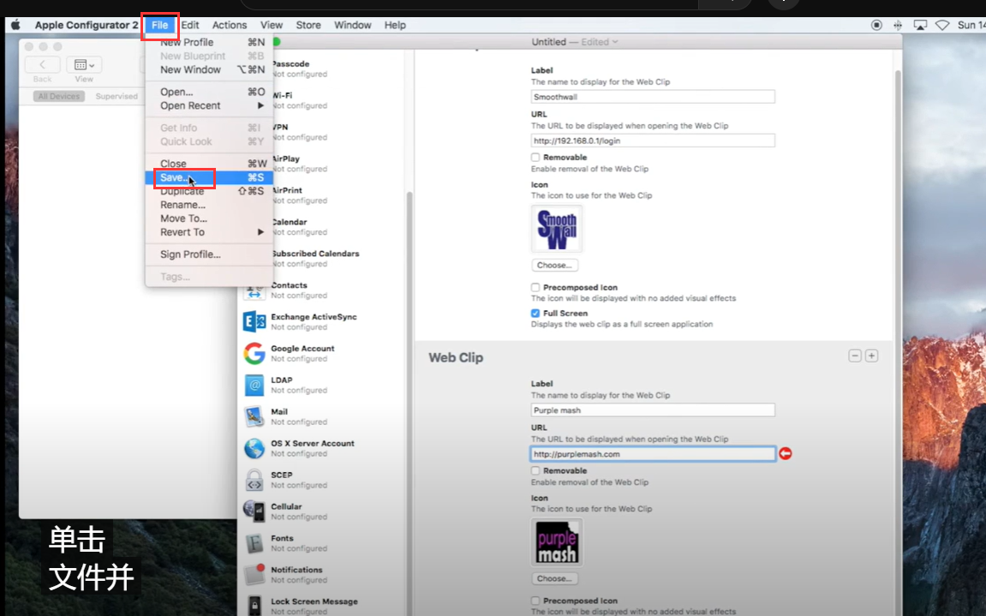Click the Label field containing Smoothwall
The height and width of the screenshot is (616, 986).
[x=653, y=97]
